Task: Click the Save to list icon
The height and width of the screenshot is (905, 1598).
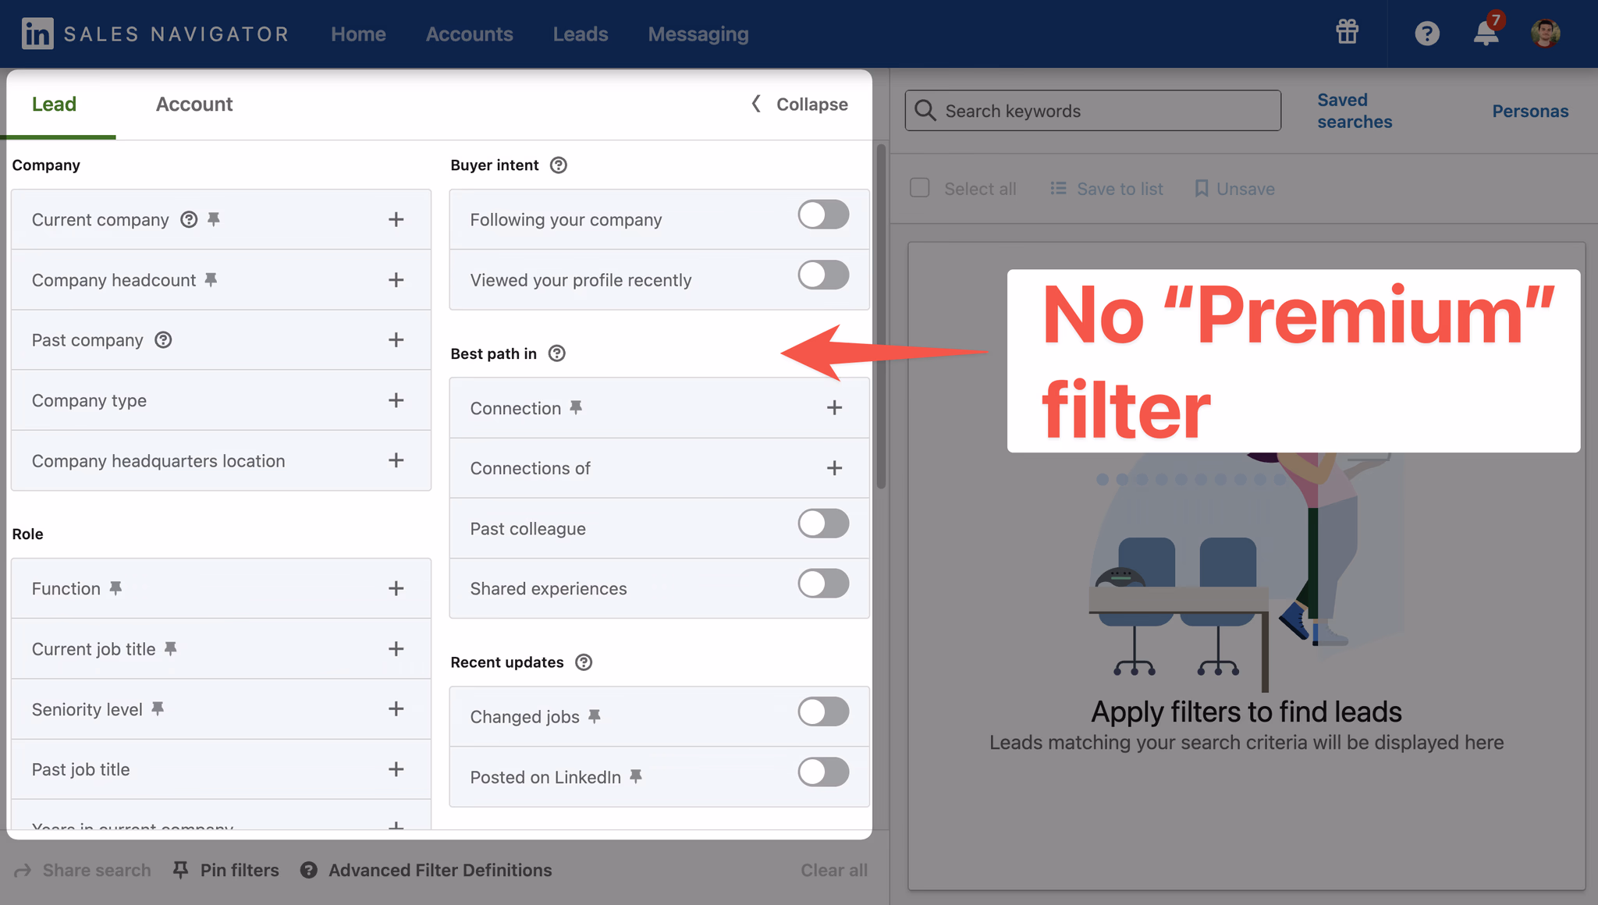Action: tap(1058, 188)
